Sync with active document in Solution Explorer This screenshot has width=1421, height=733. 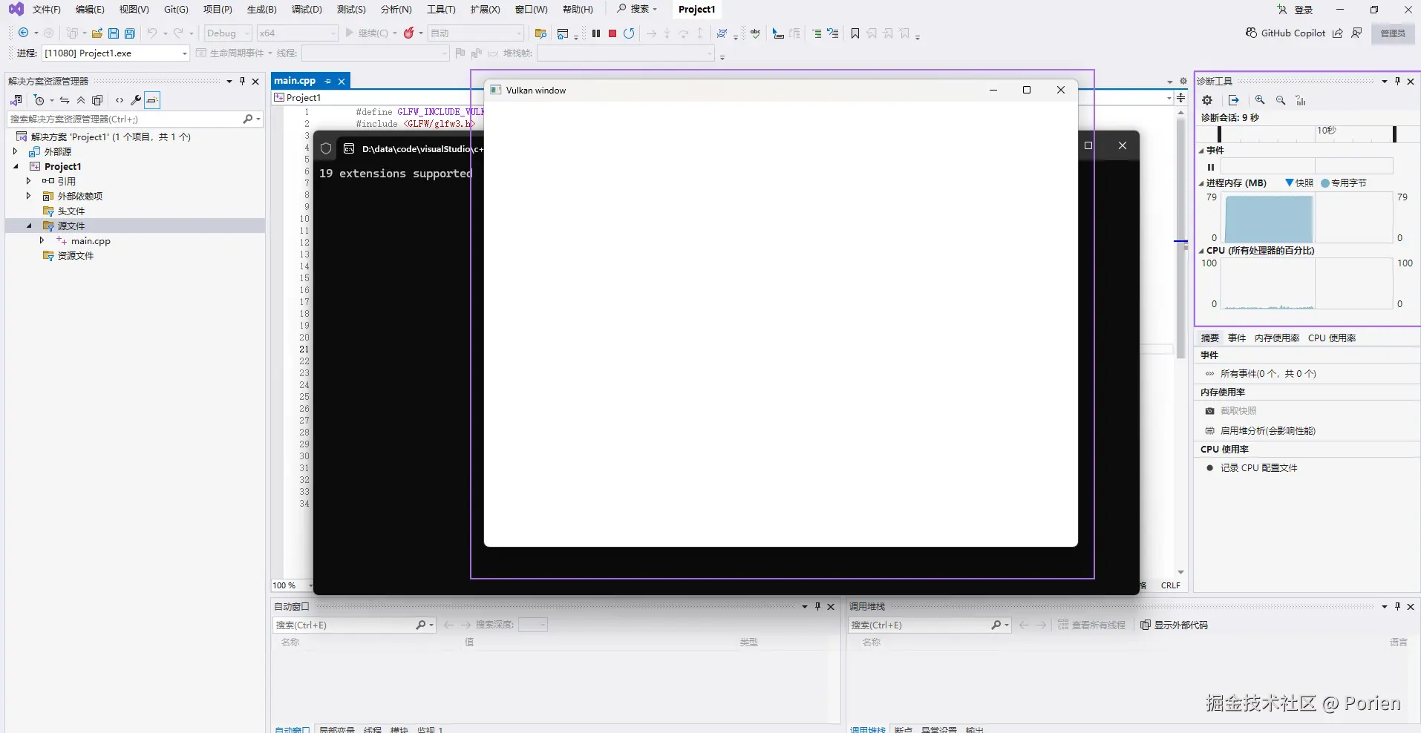(65, 100)
